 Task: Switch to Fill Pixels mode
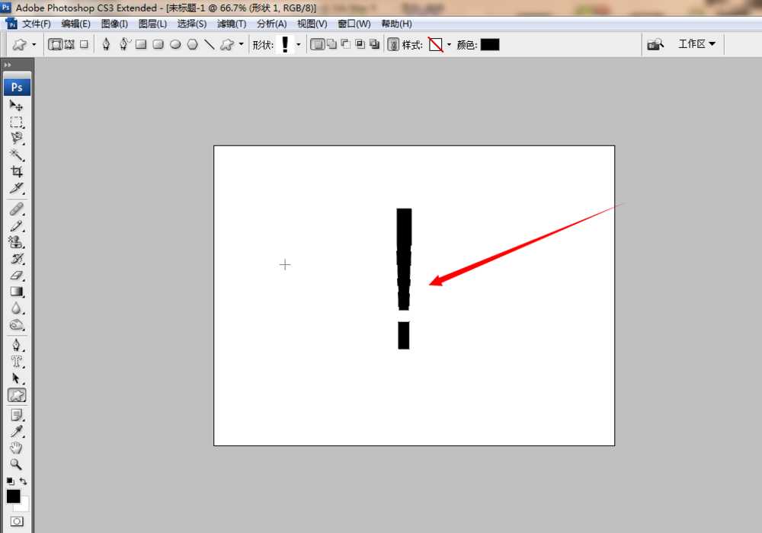tap(84, 45)
